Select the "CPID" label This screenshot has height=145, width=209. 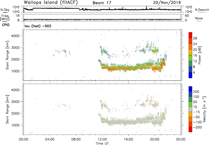click(6, 25)
